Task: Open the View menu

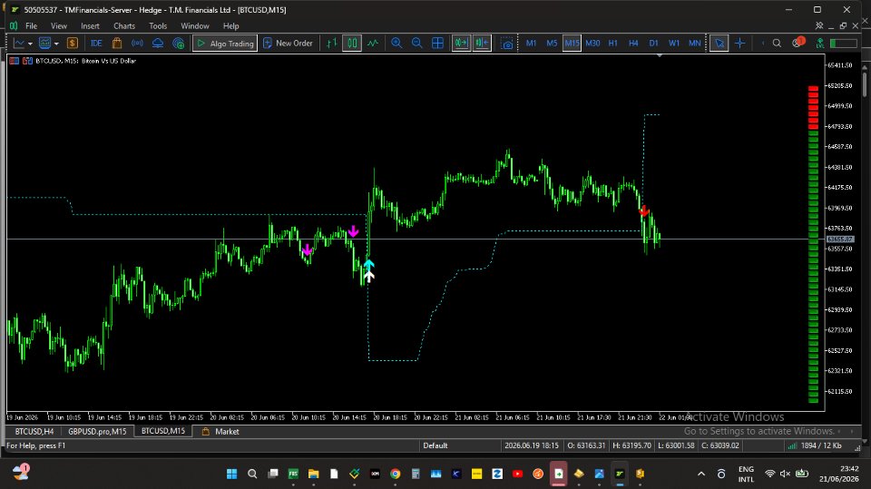Action: coord(58,25)
